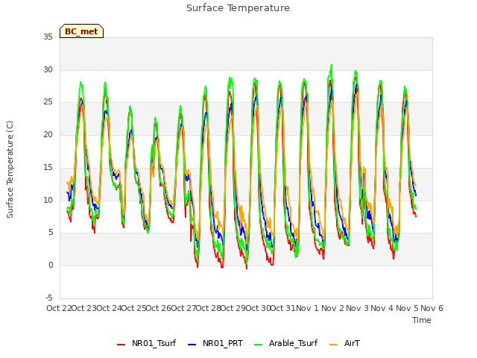Screen dimensions: 477x358
Task: Click the 10 y-axis tick label
Action: tap(48, 200)
